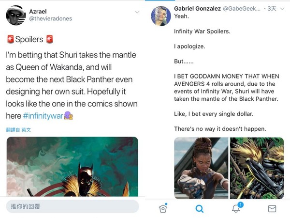Focus the 推你的回覆 reply field
The image size is (290, 218).
[72, 206]
